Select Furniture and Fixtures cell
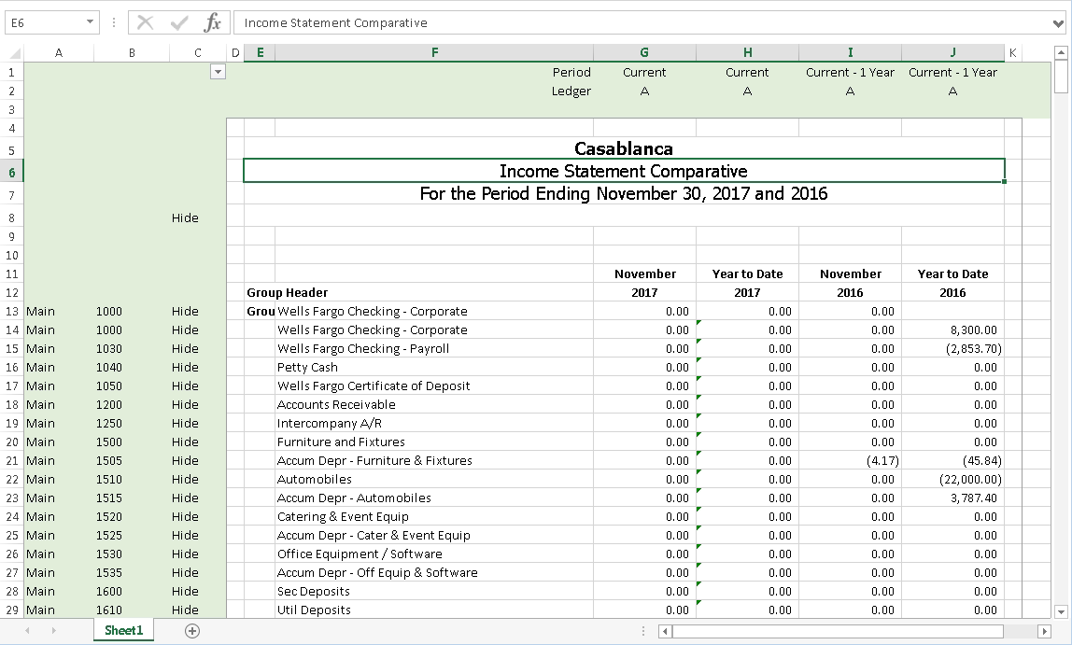 [434, 442]
